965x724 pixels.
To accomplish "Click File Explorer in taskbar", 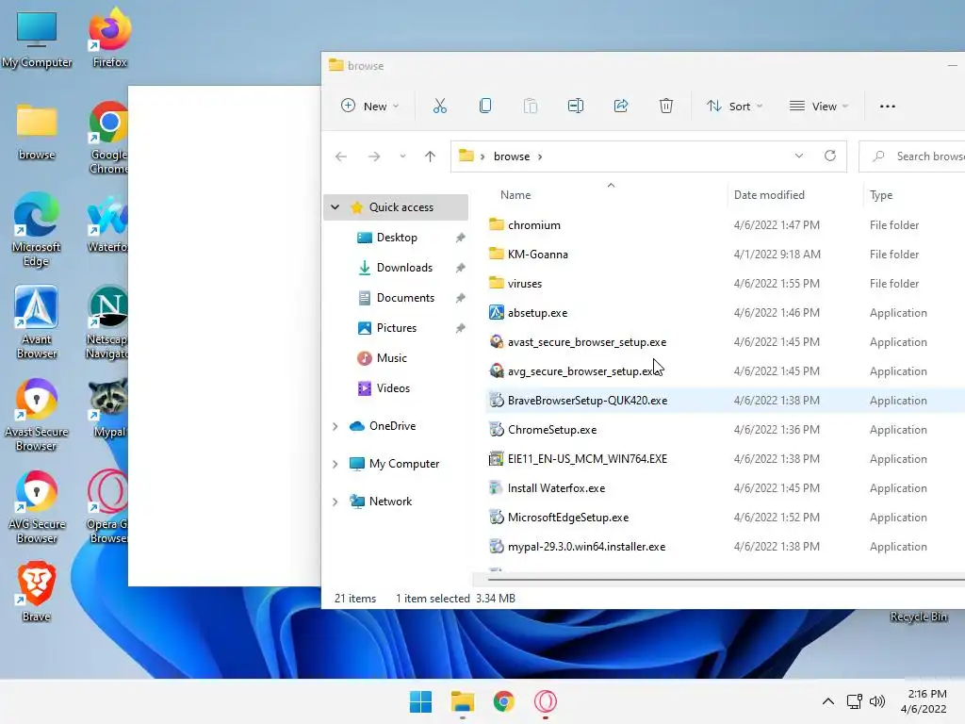I will (462, 701).
